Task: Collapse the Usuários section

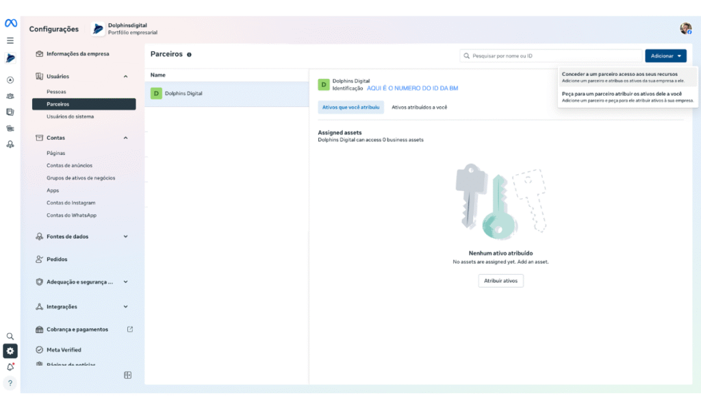Action: (x=125, y=77)
